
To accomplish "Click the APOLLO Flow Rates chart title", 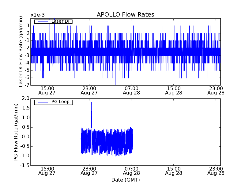I will [x=125, y=15].
